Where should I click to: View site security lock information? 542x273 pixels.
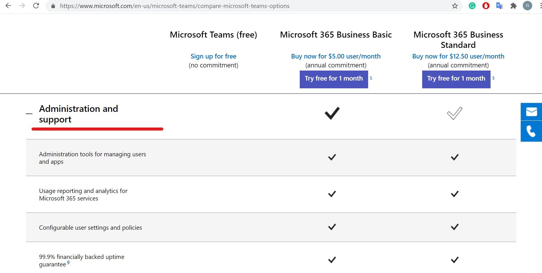[53, 6]
